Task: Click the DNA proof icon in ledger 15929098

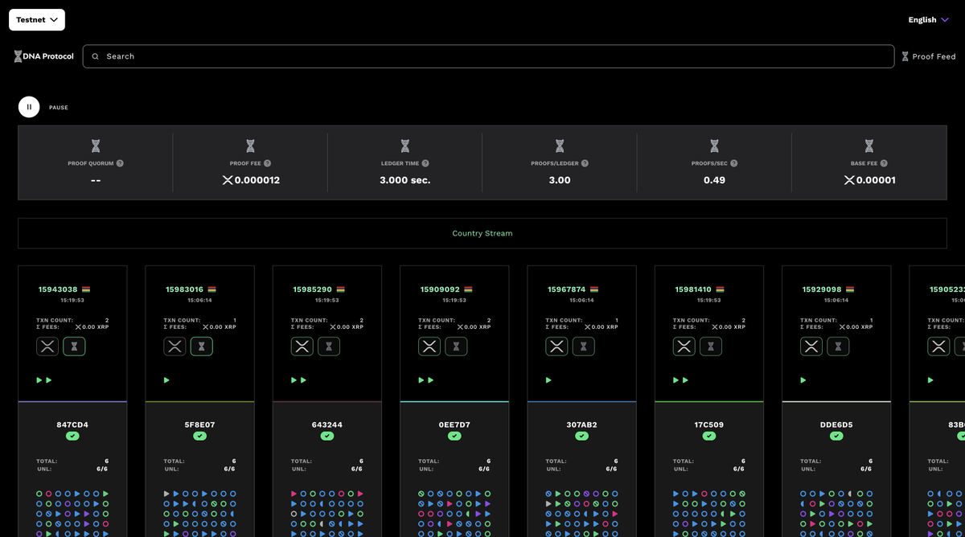Action: 838,346
